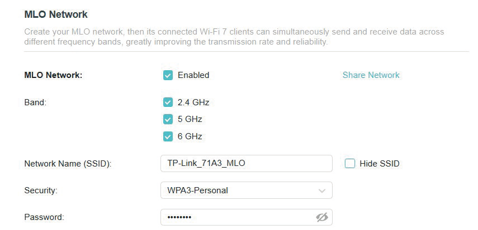Tick the Hide SSID checkbox
Viewport: 478px width, 230px height.
click(x=350, y=164)
